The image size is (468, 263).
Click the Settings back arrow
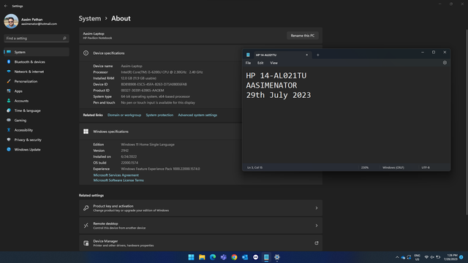pyautogui.click(x=6, y=6)
